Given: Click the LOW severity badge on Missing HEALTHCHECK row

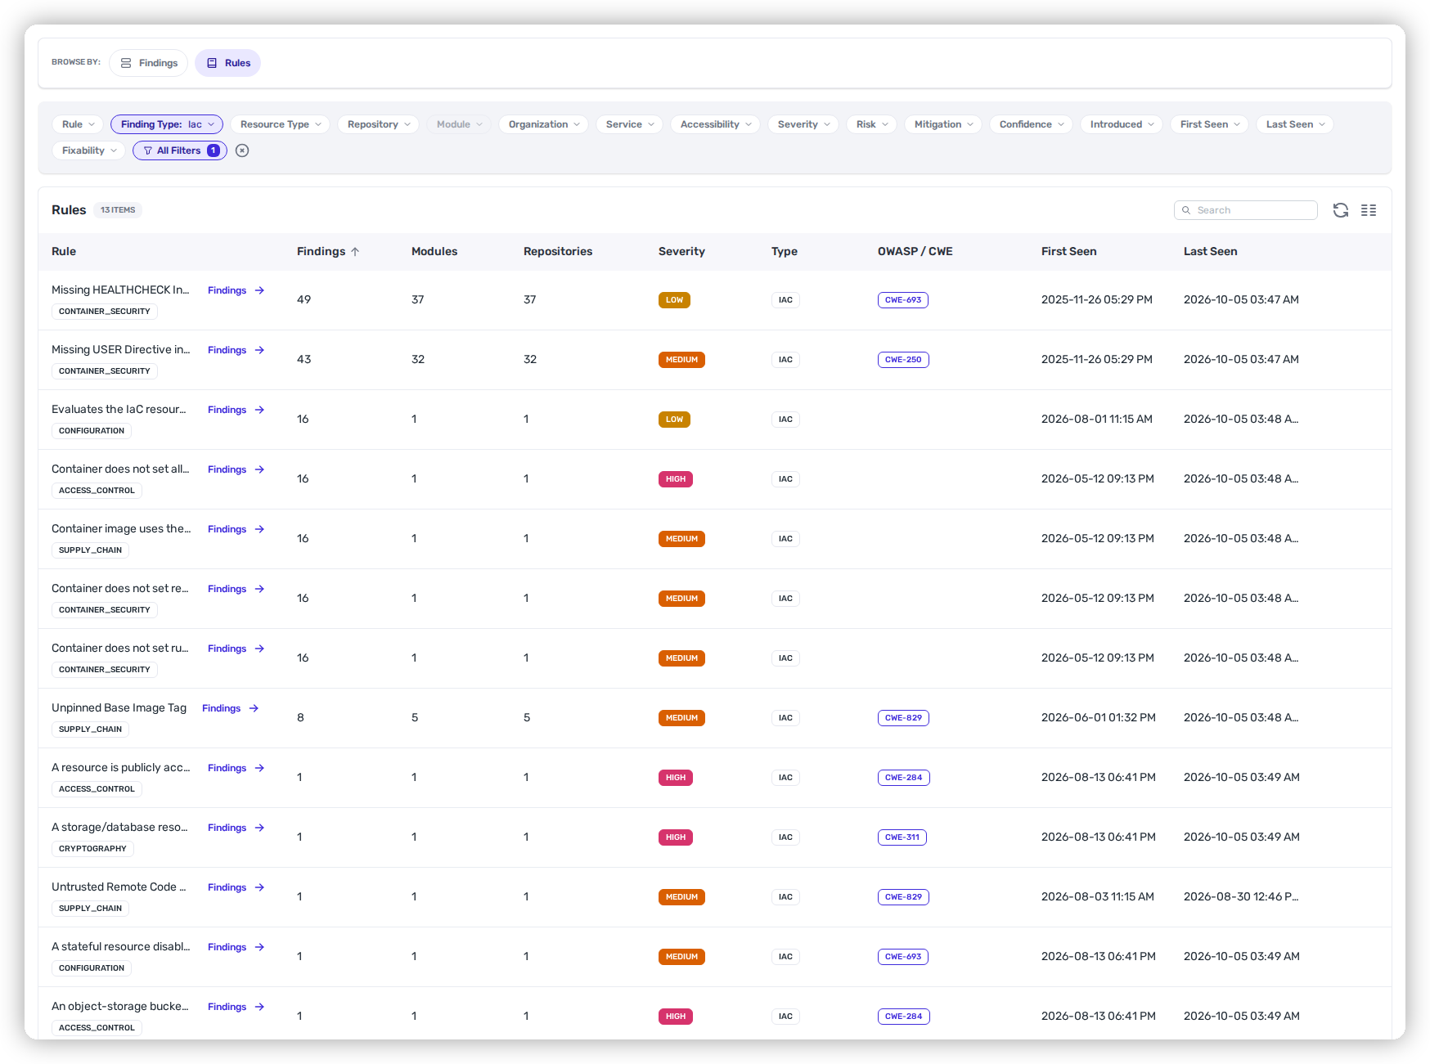Looking at the screenshot, I should coord(674,300).
